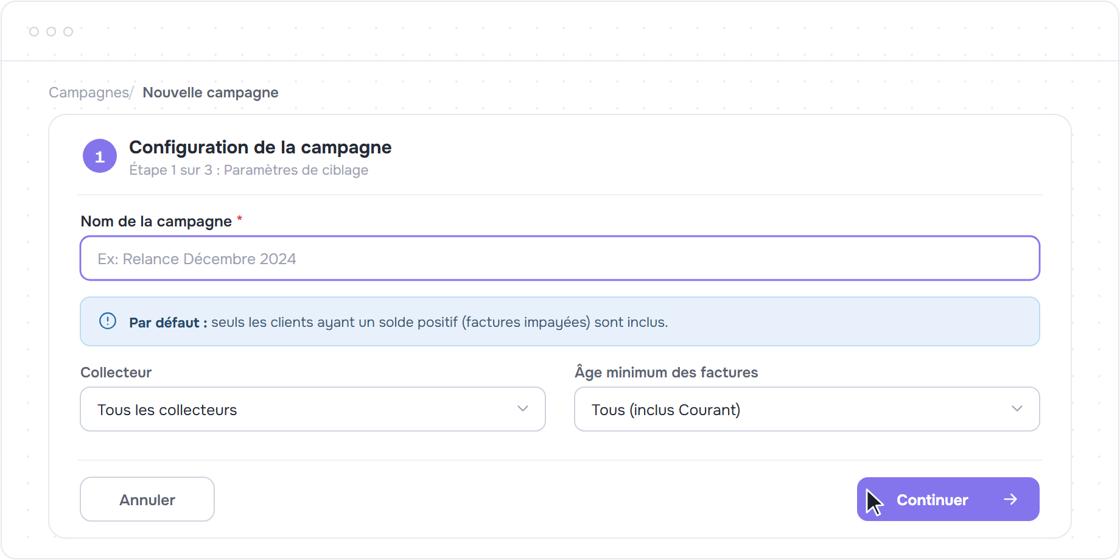
Task: Click the Étape 1 sur 3 subtitle
Action: [x=249, y=170]
